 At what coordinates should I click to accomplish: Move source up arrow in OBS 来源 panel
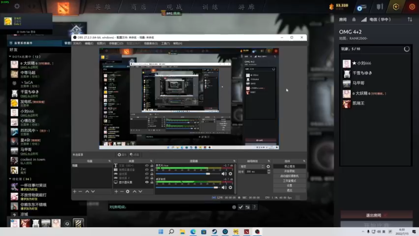pos(135,191)
